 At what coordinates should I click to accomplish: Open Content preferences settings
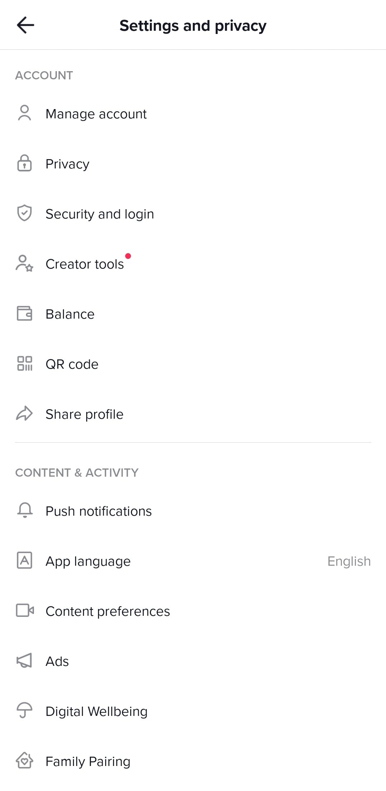[x=108, y=611]
